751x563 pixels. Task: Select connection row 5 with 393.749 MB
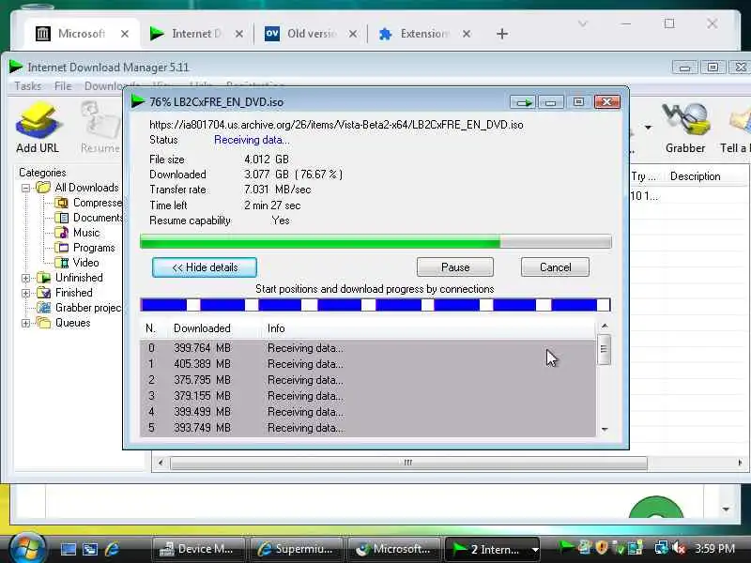pos(368,428)
